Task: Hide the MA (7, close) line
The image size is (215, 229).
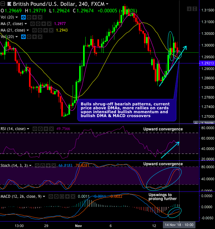Action: coord(33,24)
